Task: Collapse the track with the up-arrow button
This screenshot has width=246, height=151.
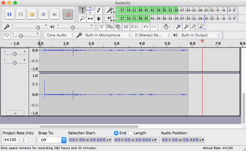Action: point(15,113)
